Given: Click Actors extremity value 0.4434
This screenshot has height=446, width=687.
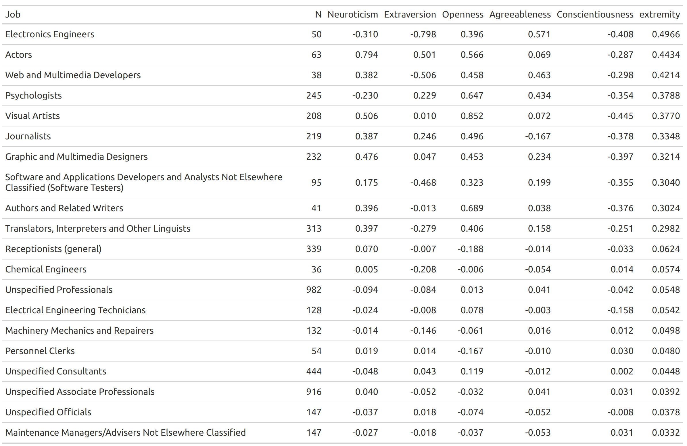Looking at the screenshot, I should (x=666, y=55).
